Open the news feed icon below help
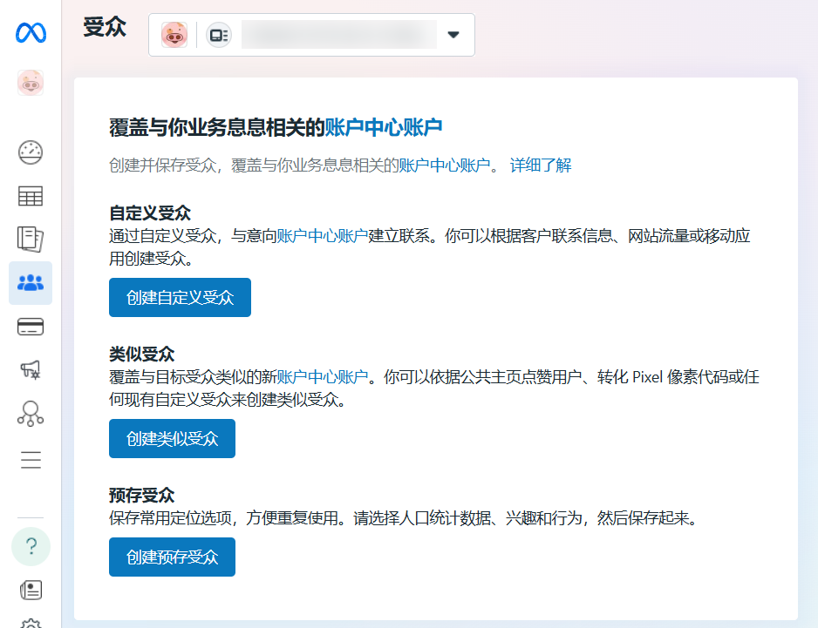The image size is (818, 628). pos(31,590)
